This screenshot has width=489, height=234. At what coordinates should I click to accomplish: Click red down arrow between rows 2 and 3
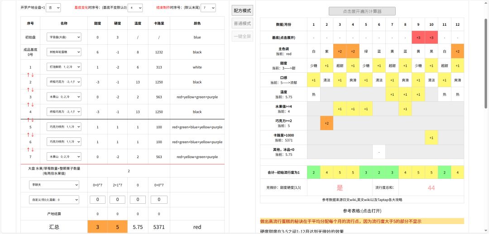(x=33, y=89)
